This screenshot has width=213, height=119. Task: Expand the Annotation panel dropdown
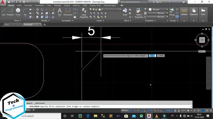point(67,20)
